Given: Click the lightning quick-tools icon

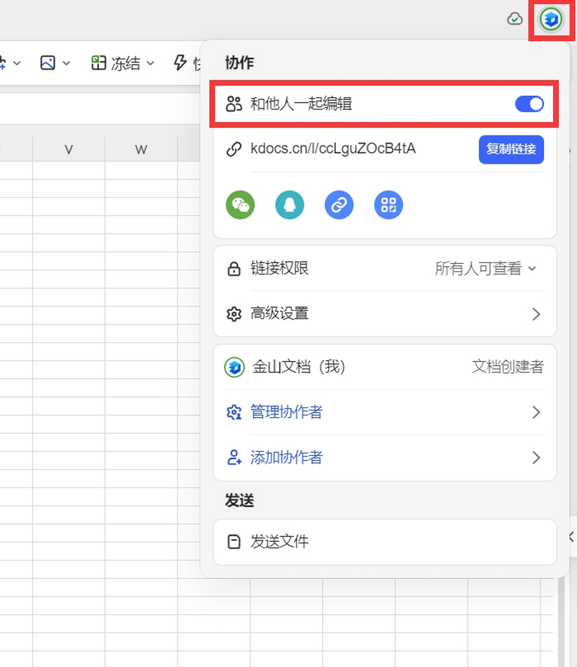Looking at the screenshot, I should [180, 63].
